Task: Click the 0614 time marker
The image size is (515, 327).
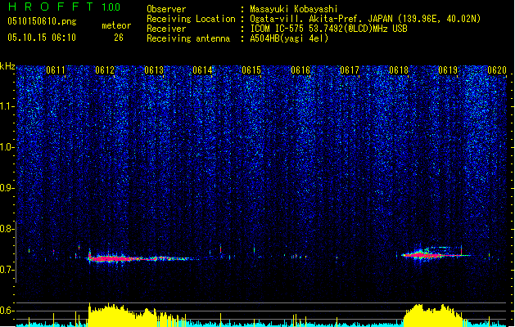Action: (202, 70)
